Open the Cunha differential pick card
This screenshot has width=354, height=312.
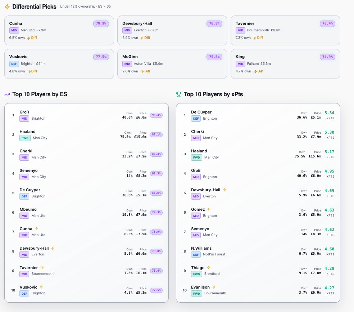click(59, 31)
